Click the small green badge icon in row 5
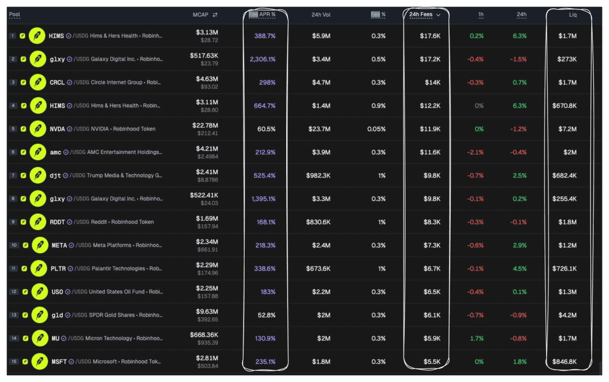Viewport: 609px width, 382px height. point(22,129)
